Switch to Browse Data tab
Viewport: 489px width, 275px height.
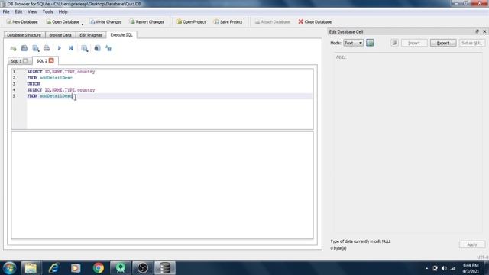pos(60,35)
